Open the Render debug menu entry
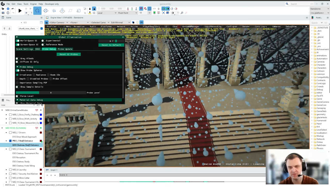This screenshot has height=187, width=330. pyautogui.click(x=246, y=26)
